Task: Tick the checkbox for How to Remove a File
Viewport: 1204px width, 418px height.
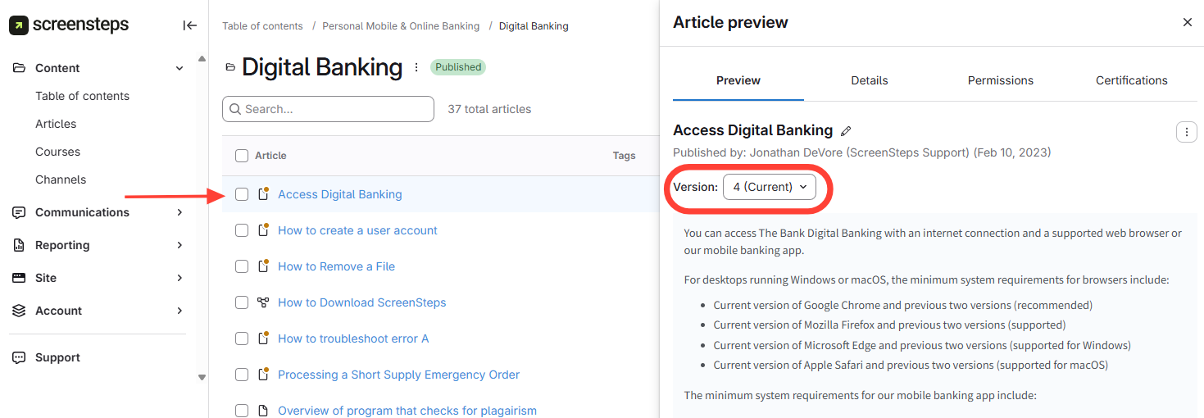Action: click(x=242, y=266)
